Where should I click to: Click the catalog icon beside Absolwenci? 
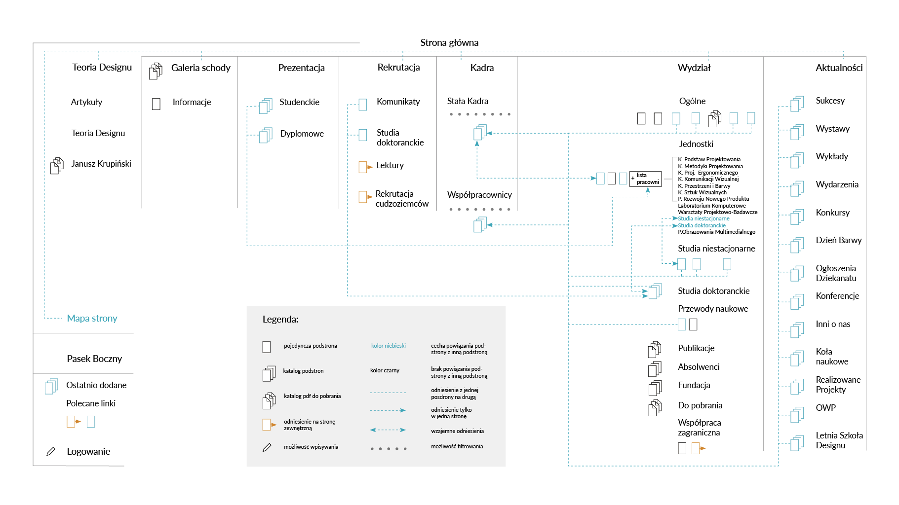click(655, 369)
